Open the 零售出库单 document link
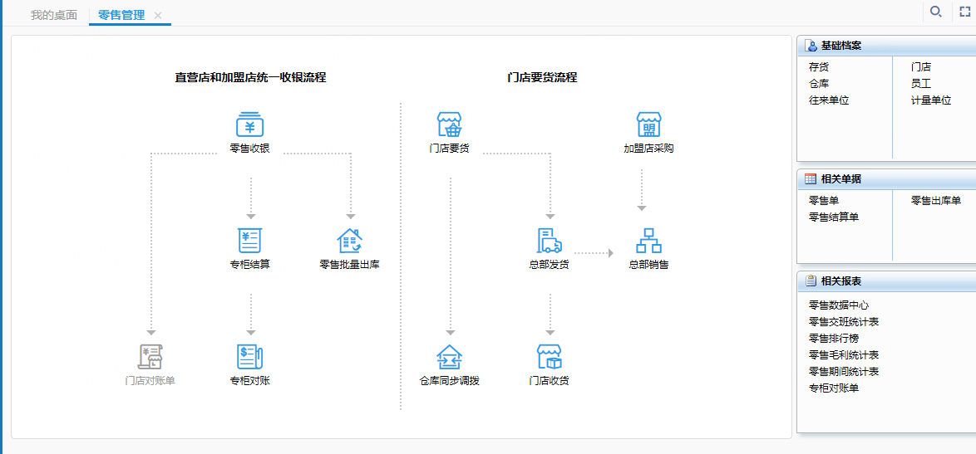 (936, 201)
